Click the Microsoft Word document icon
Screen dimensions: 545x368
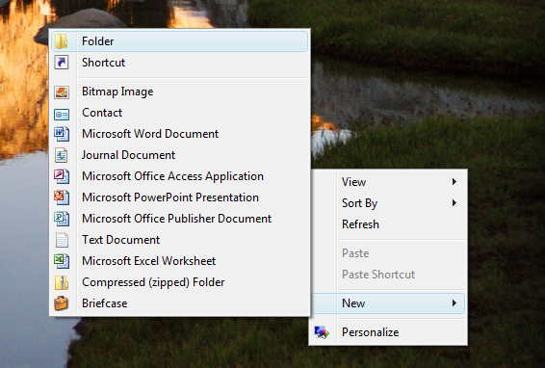(x=62, y=134)
